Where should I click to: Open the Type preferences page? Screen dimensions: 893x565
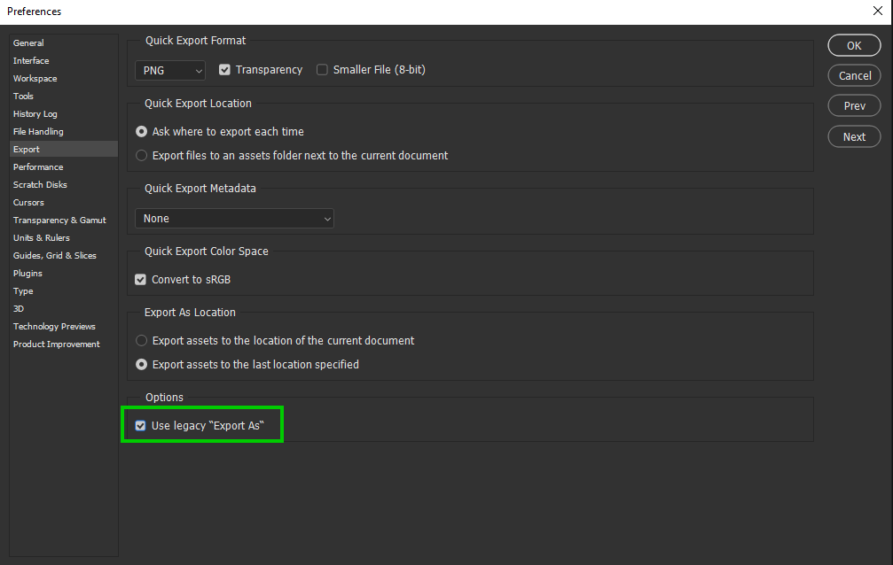[22, 290]
